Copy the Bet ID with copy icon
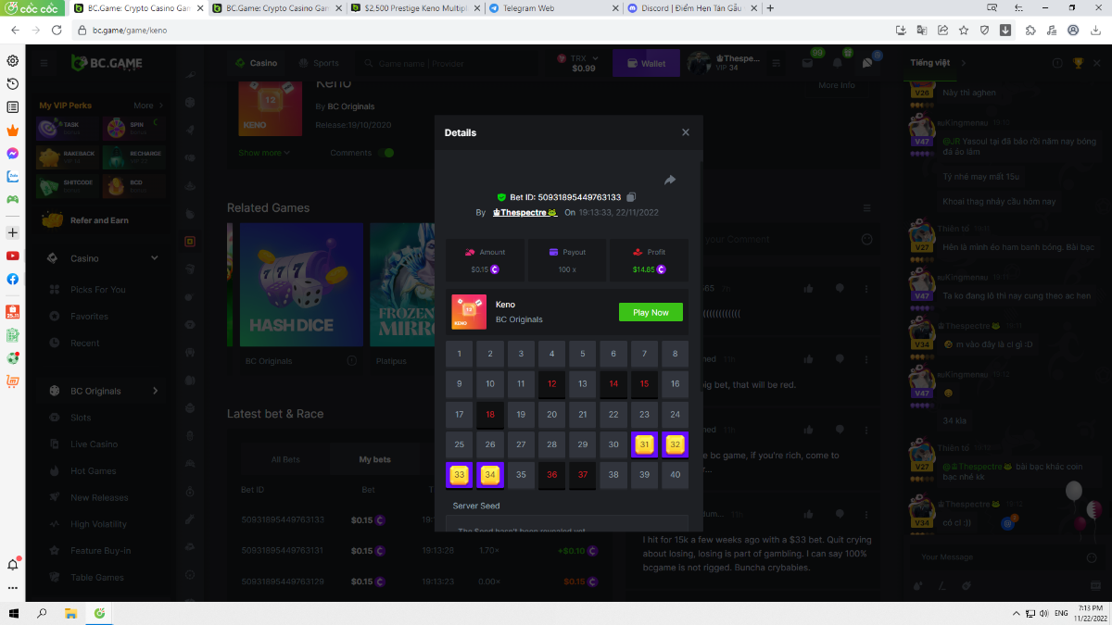 coord(631,197)
